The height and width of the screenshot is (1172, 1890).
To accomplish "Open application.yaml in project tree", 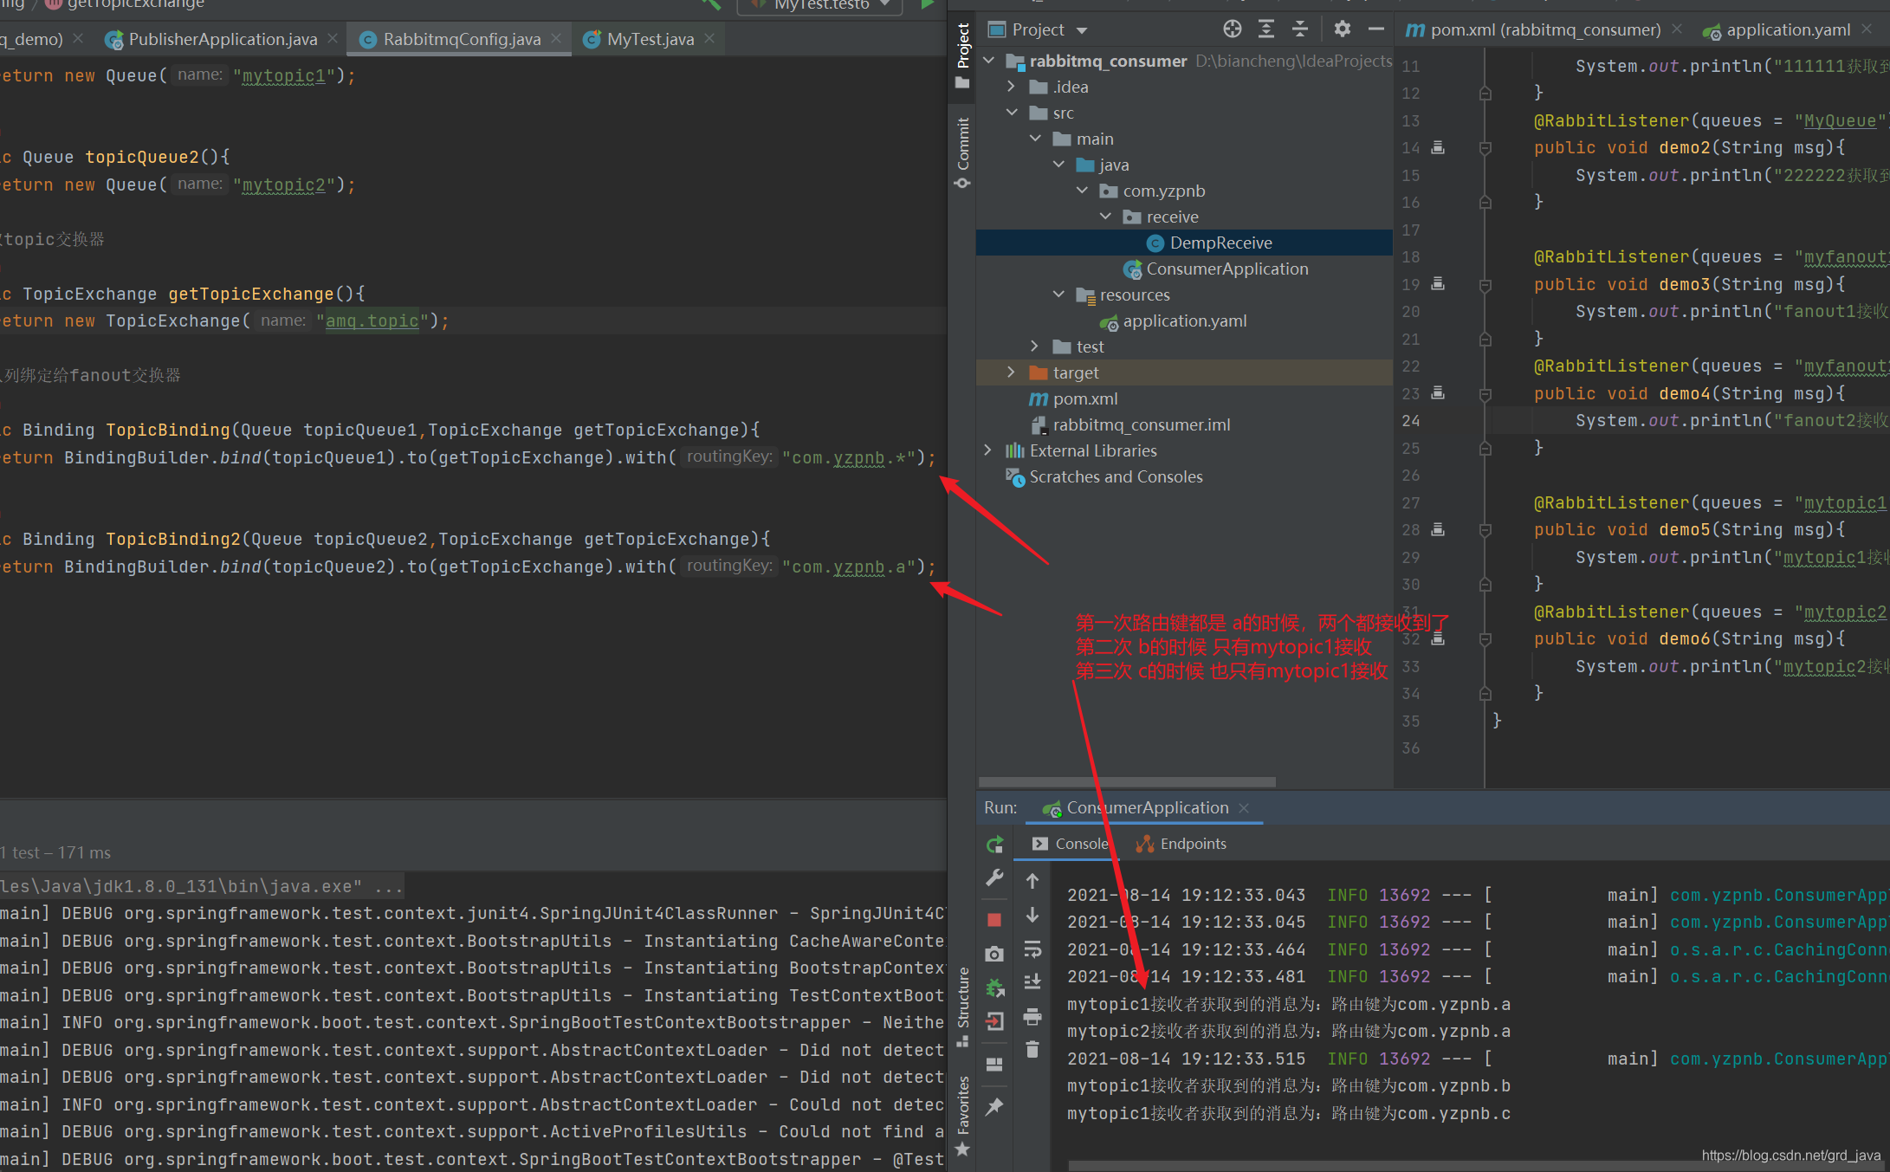I will click(x=1184, y=321).
